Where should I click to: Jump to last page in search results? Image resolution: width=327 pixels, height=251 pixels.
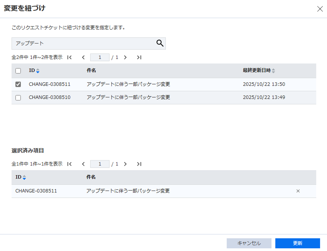point(139,57)
